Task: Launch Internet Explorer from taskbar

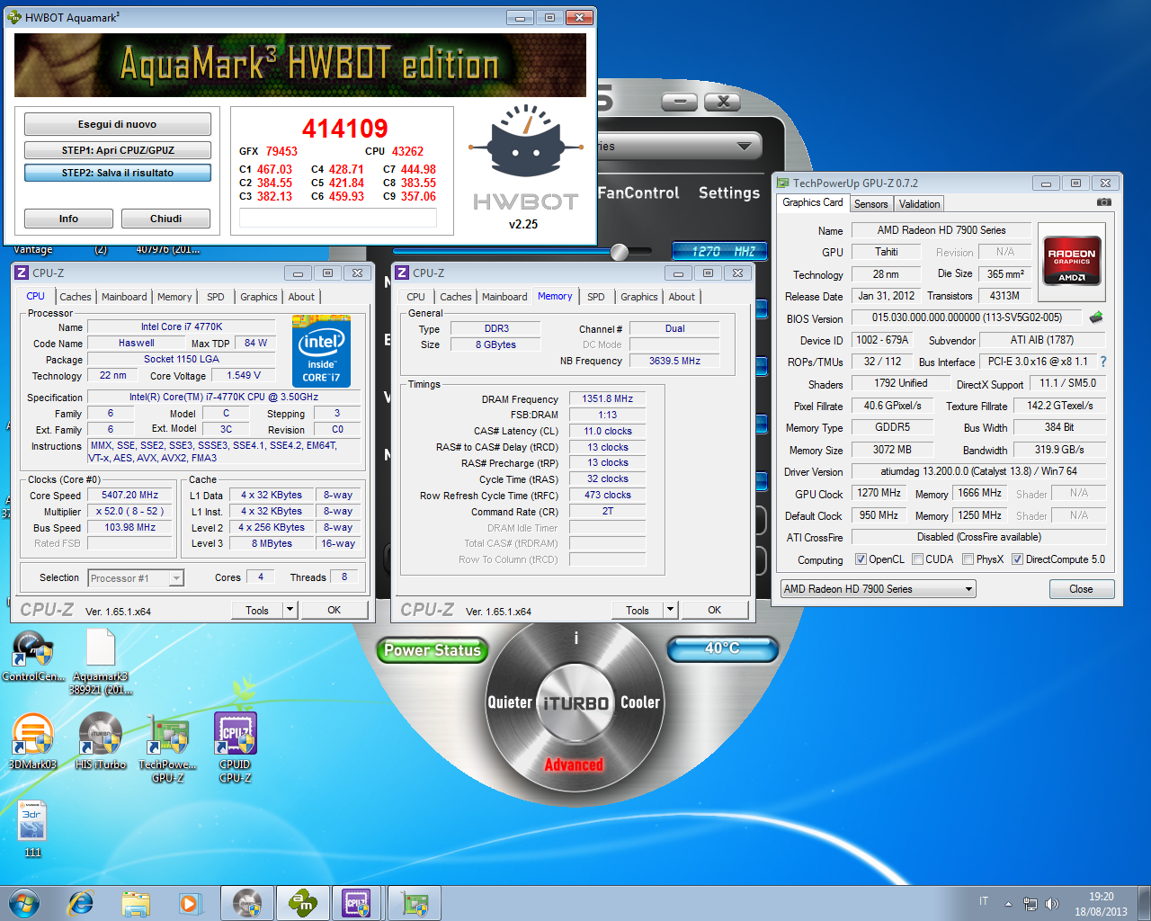Action: [81, 903]
